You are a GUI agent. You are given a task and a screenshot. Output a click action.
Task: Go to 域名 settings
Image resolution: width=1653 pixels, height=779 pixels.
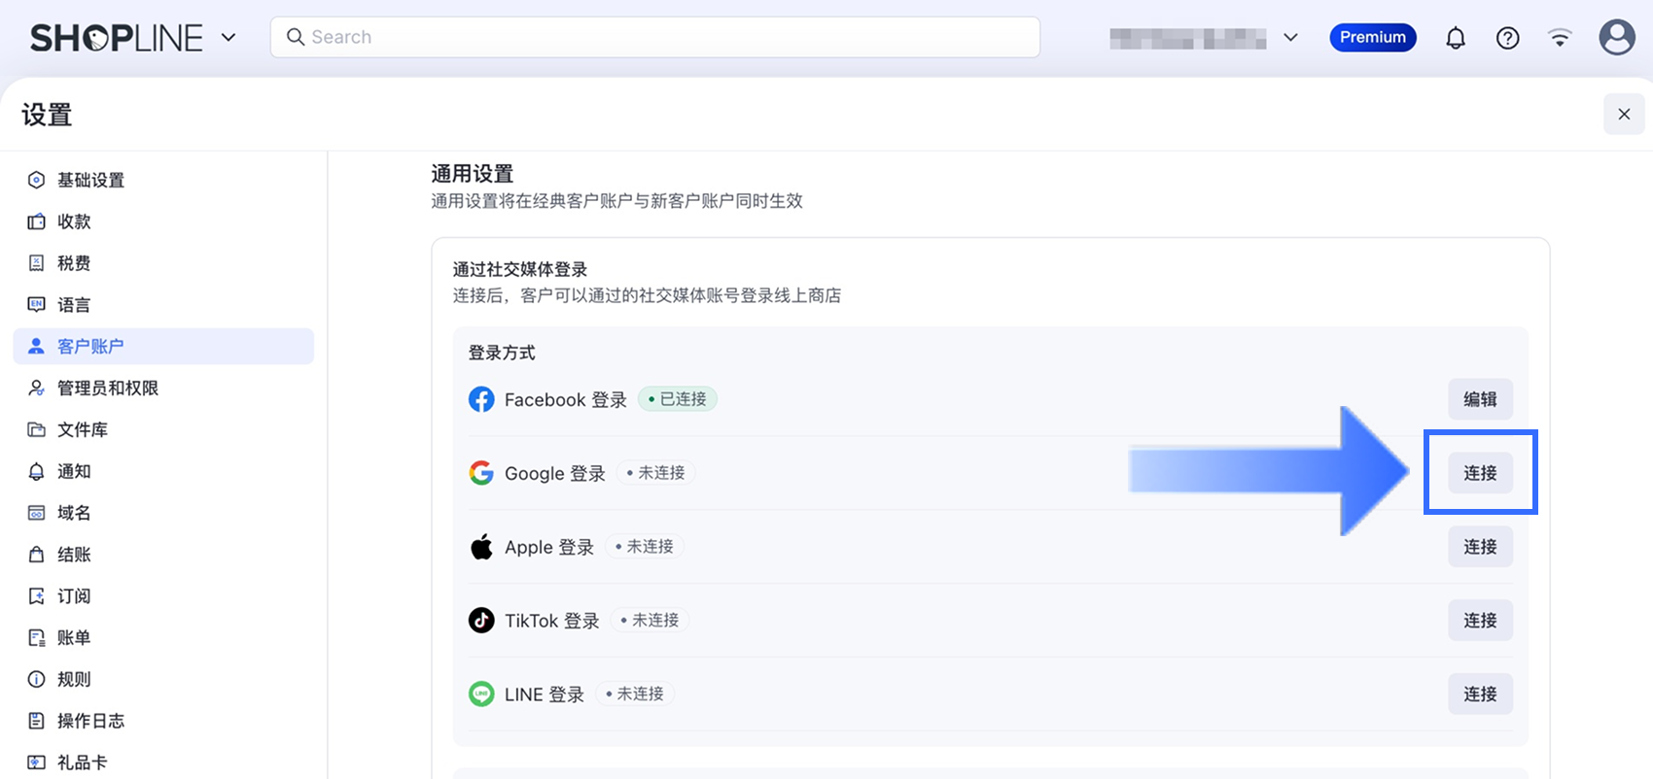pyautogui.click(x=74, y=513)
